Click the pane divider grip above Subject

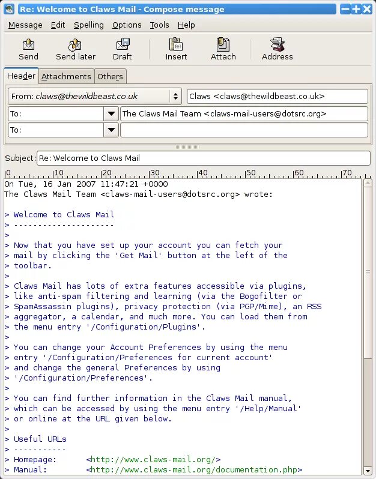click(x=187, y=147)
